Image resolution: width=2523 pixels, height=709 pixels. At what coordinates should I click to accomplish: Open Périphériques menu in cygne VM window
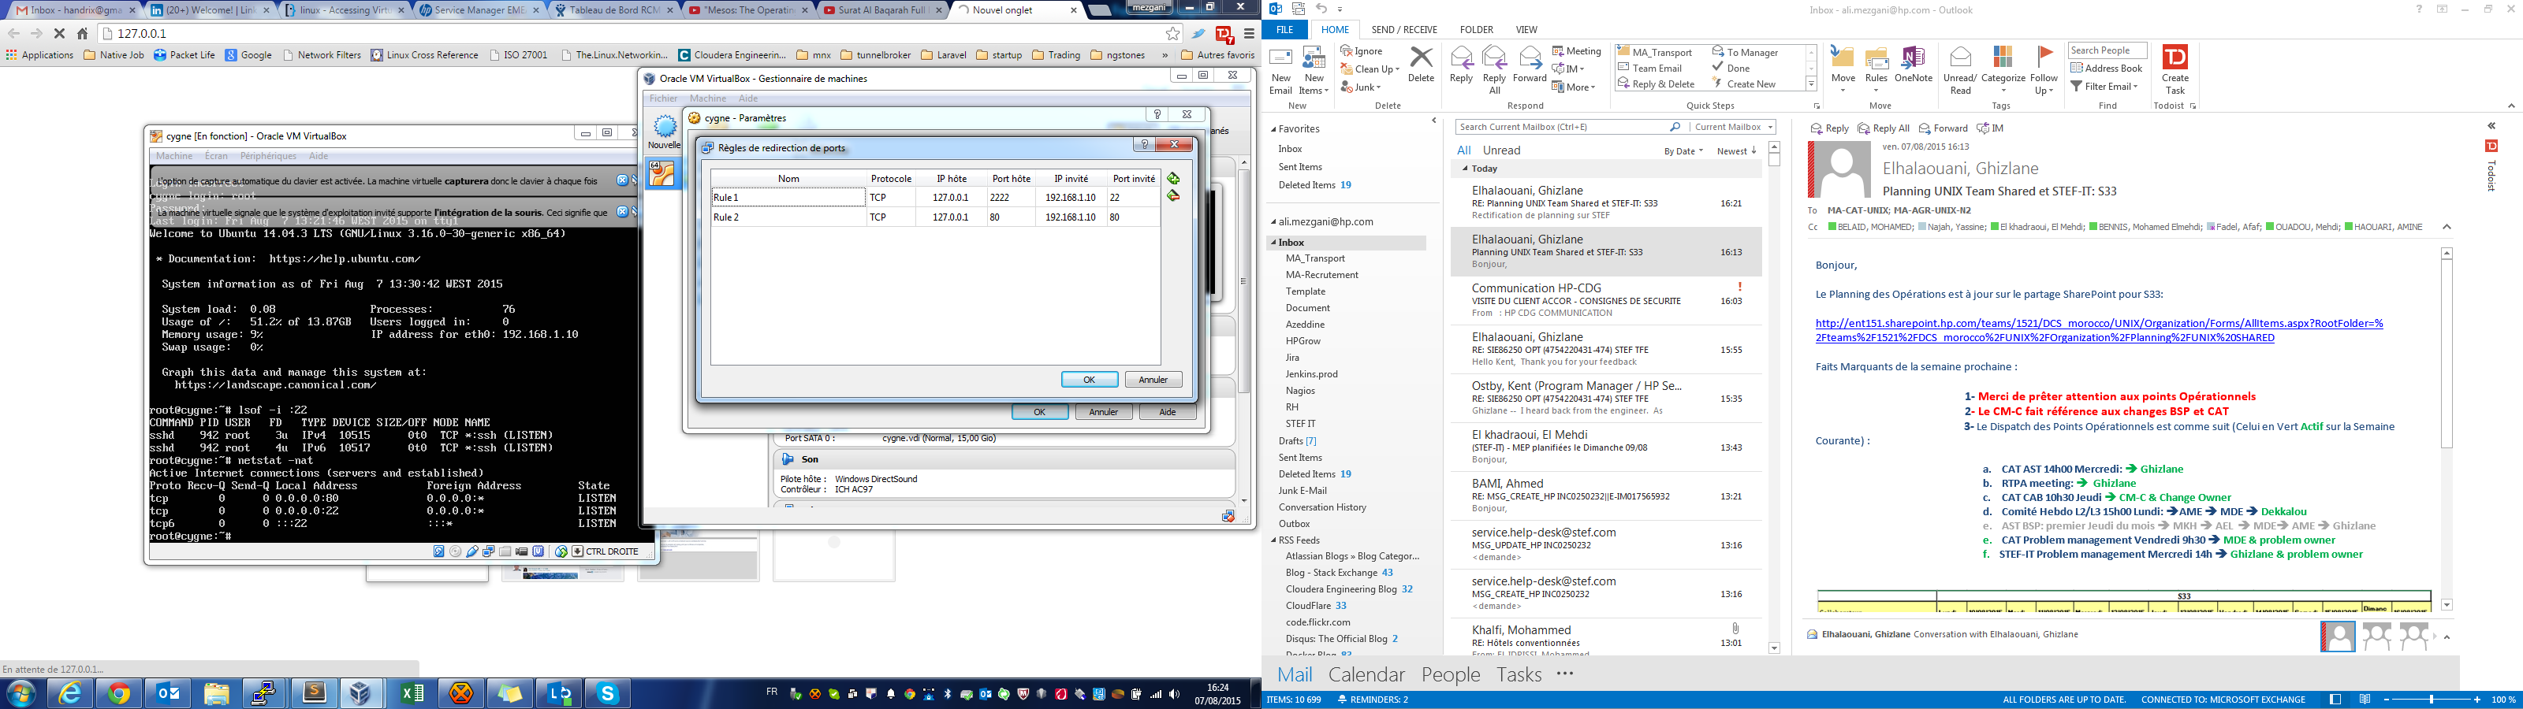tap(267, 156)
